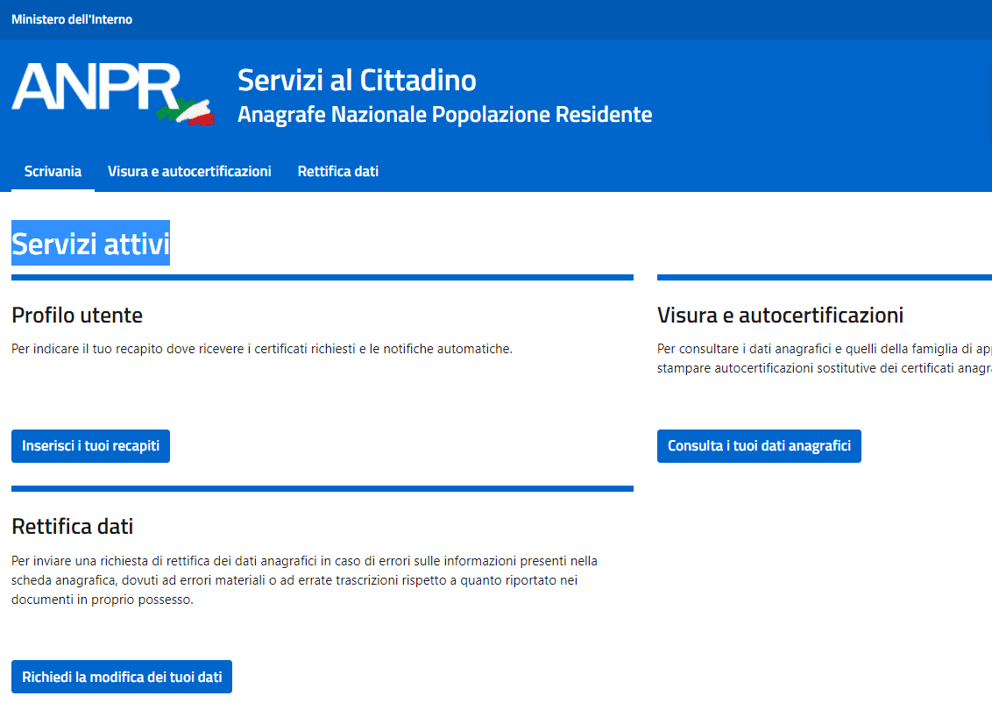Click the Consulta i tuoi dati anagrafici button
Viewport: 992px width, 710px height.
pyautogui.click(x=759, y=445)
